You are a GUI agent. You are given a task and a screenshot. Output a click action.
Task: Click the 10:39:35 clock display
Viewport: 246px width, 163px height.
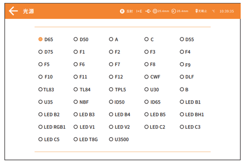pos(227,11)
